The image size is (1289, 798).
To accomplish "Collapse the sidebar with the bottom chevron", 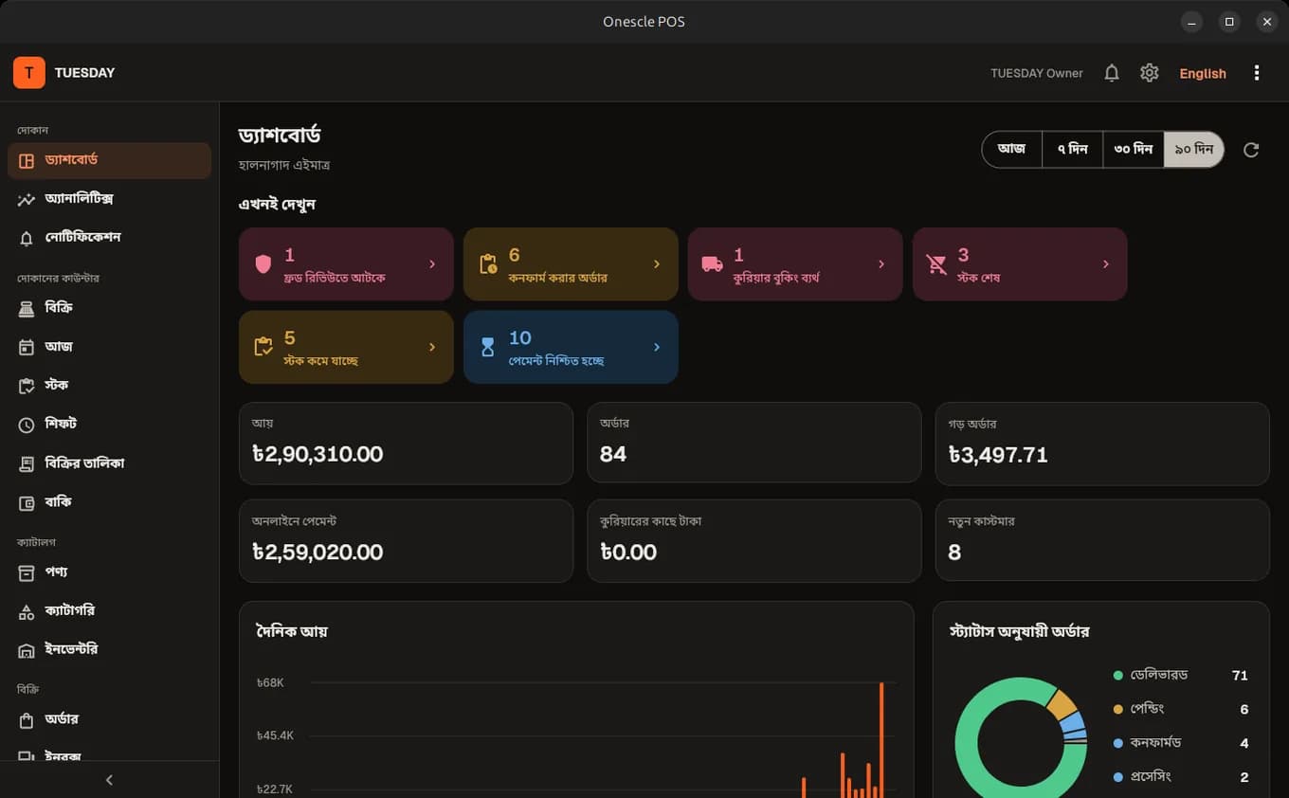I will [109, 780].
